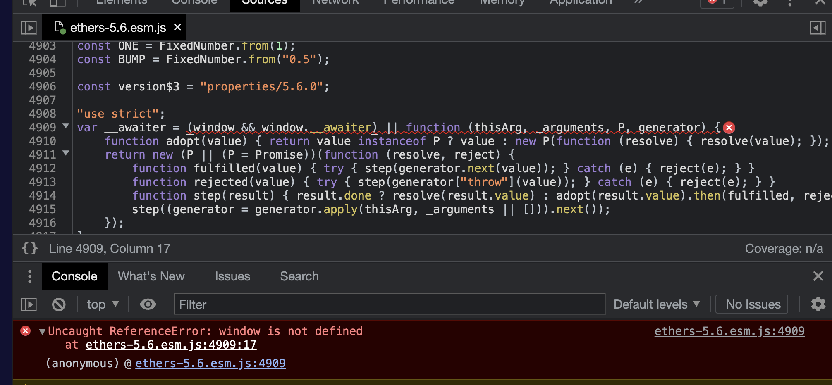
Task: Collapse the code block at line 4909
Action: (65, 126)
